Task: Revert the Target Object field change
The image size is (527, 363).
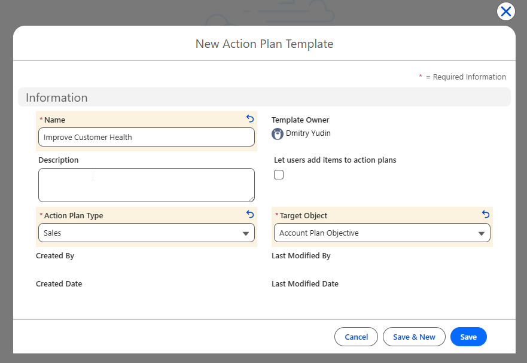Action: [486, 214]
